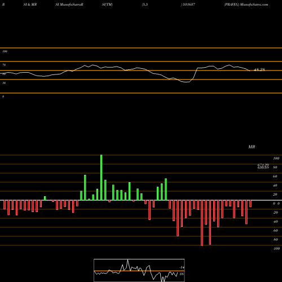The image size is (282, 282).
Task: Click the 'SI & MR' header text
Action: pos(30,5)
